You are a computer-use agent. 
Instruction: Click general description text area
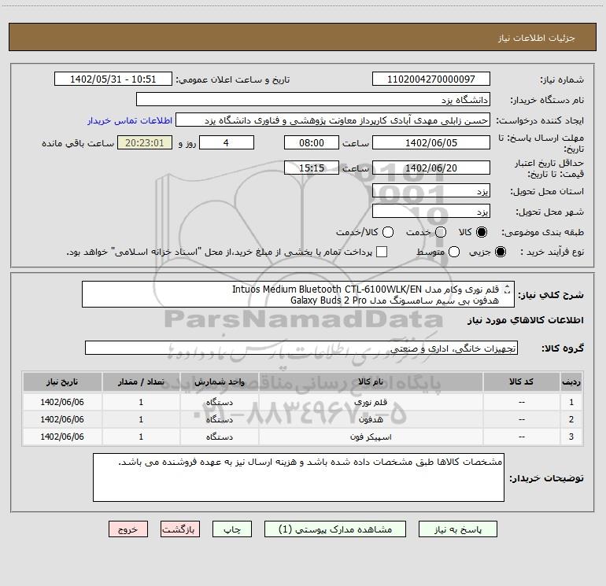click(298, 294)
